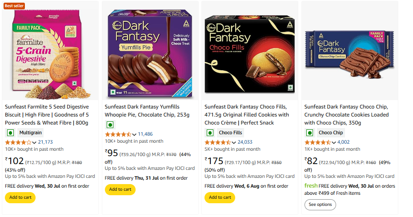Image resolution: width=413 pixels, height=217 pixels.
Task: Open the Dark Fantasy Choco Fills product image
Action: [250, 50]
